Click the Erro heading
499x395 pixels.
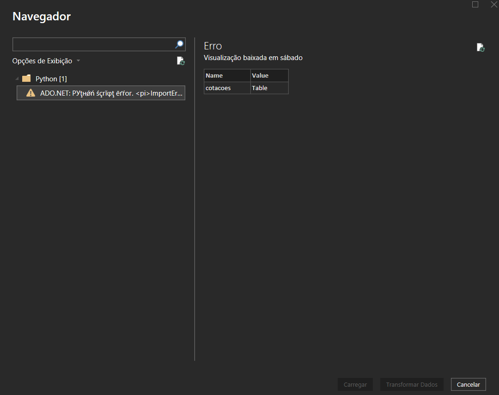213,46
